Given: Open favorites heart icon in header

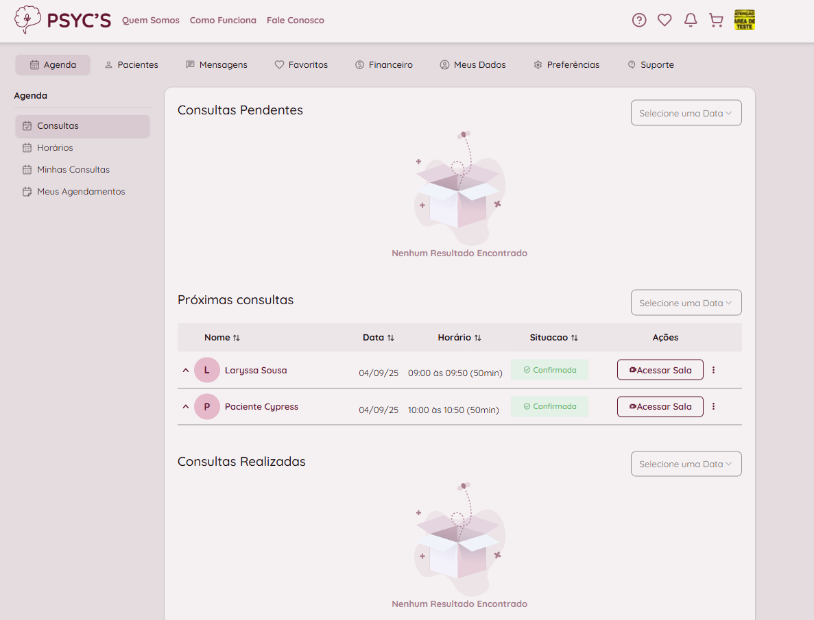Looking at the screenshot, I should [x=665, y=21].
